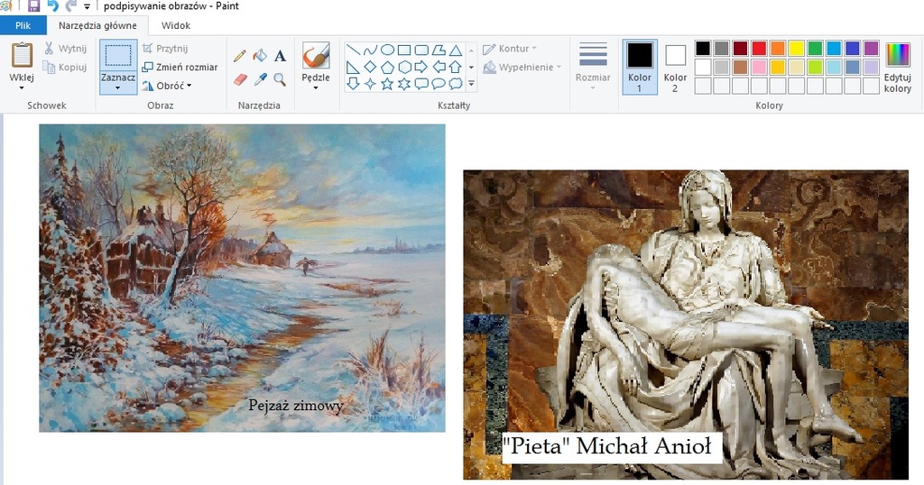Select the Fill with color bucket tool
The height and width of the screenshot is (485, 924).
point(260,55)
